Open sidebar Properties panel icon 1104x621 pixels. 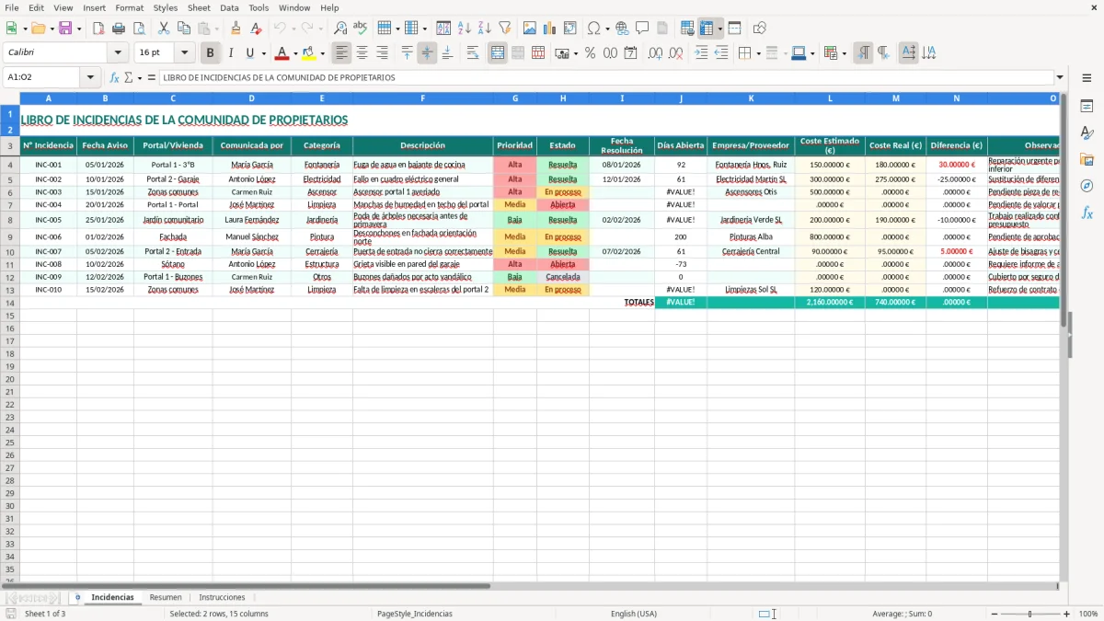pos(1087,107)
